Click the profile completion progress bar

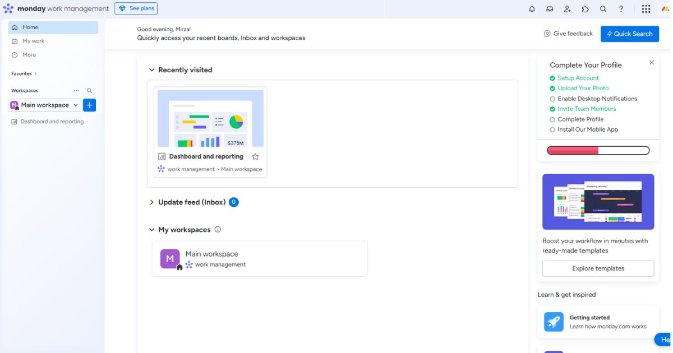pyautogui.click(x=598, y=150)
